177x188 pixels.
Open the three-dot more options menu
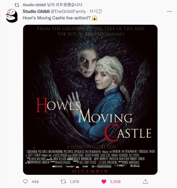(169, 11)
